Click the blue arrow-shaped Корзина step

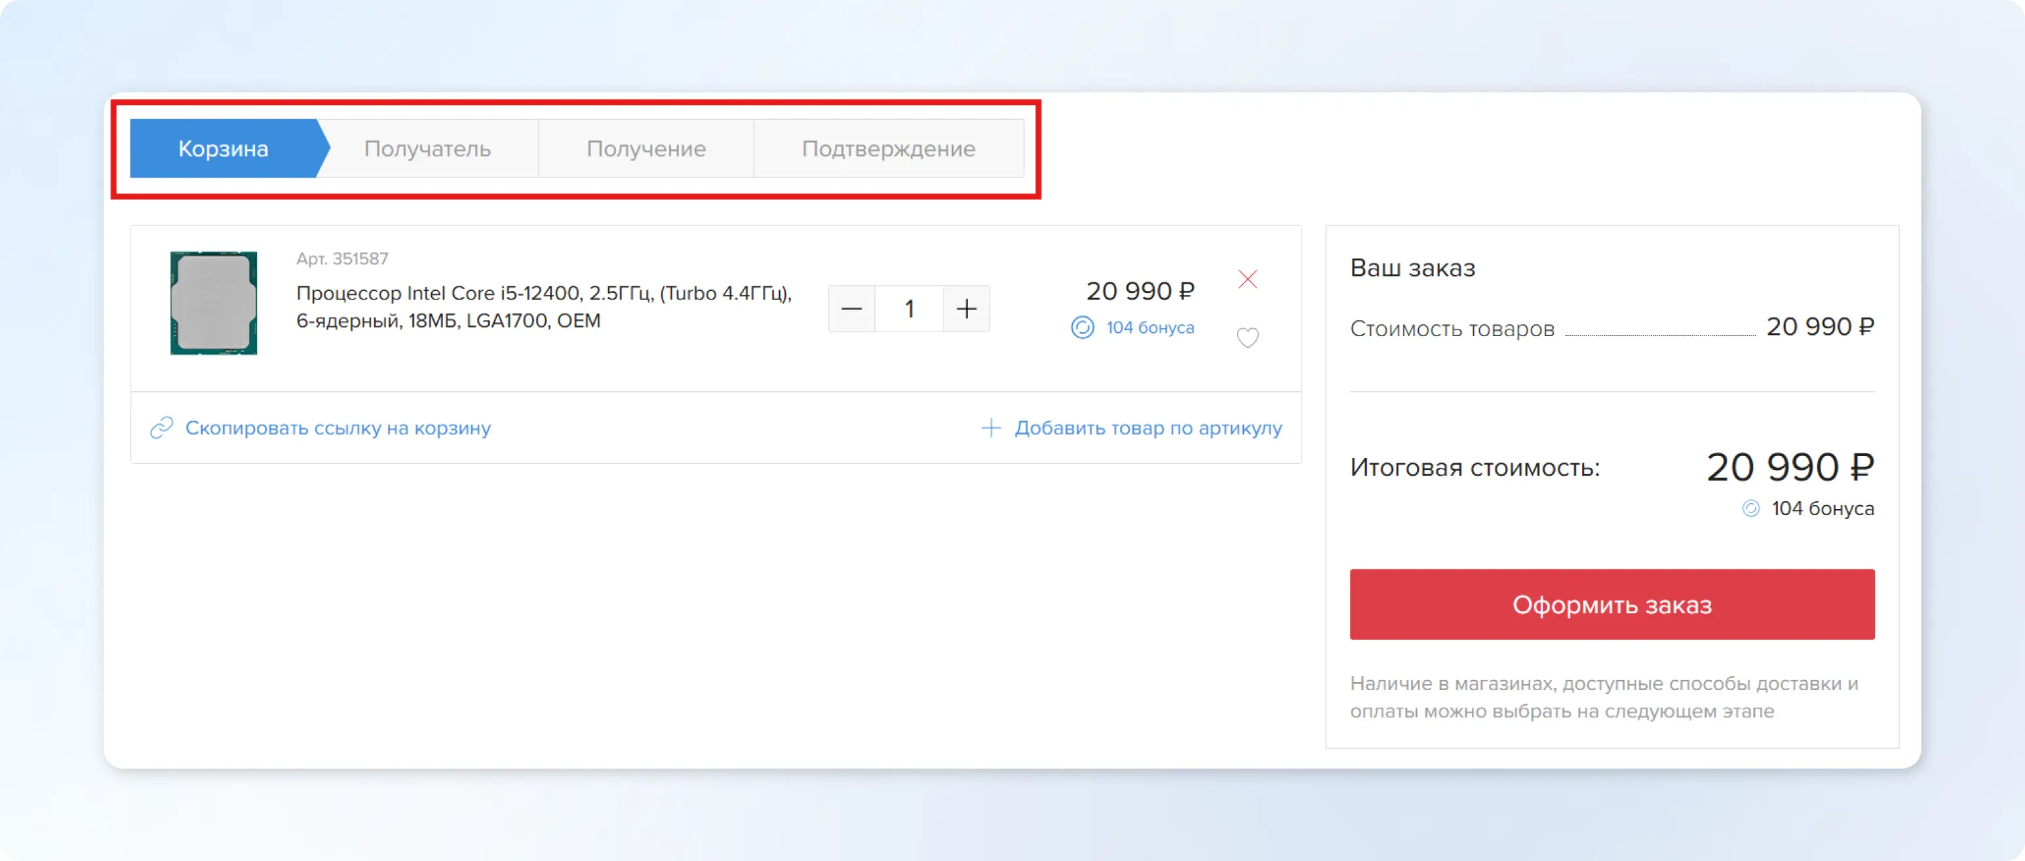[x=223, y=148]
